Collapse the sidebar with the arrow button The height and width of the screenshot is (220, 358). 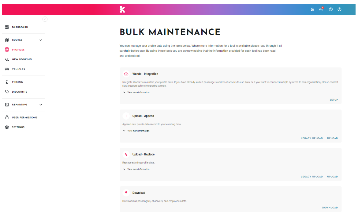[x=45, y=19]
